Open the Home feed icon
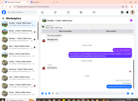 click(42, 12)
